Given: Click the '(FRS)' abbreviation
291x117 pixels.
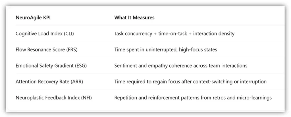Looking at the screenshot, I should click(71, 50).
